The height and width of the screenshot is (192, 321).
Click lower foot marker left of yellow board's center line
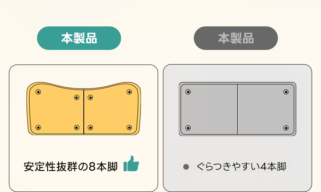(x=76, y=127)
